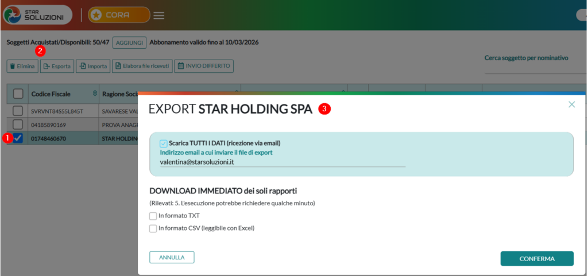
Task: Check the row 04185890169 checkbox
Action: [x=18, y=125]
